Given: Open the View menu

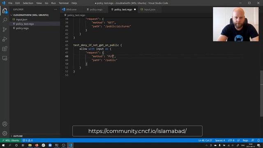Looking at the screenshot, I should point(39,3).
